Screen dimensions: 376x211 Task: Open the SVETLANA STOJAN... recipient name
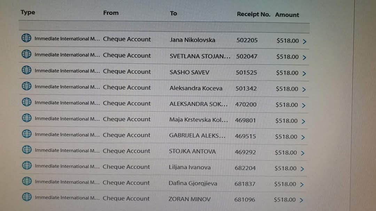coord(200,56)
